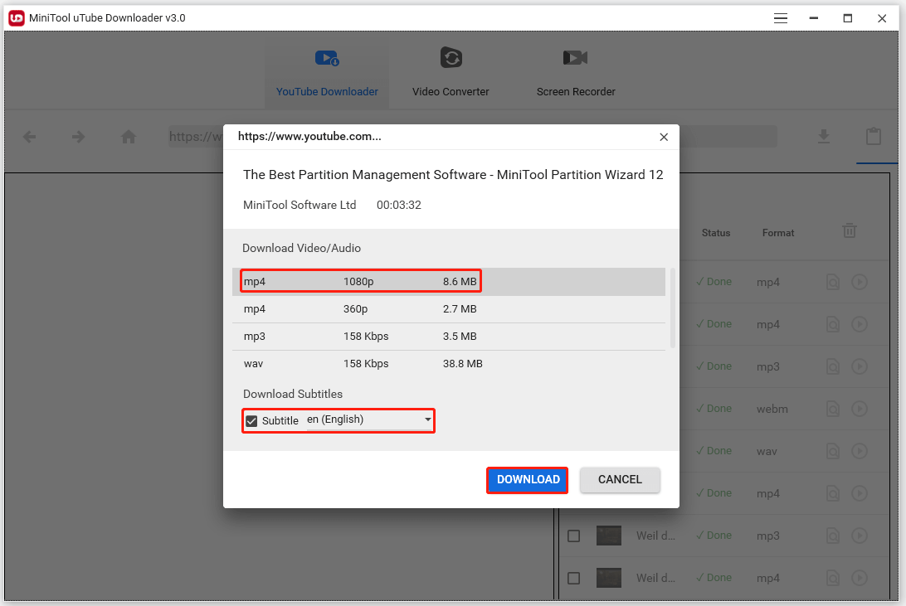Click the MiniTool Software Ltd channel name
Viewport: 906px width, 606px height.
click(300, 205)
